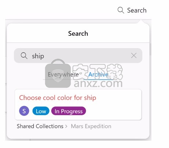Click the popup's pointer arrow under header Search
The width and height of the screenshot is (169, 148).
point(141,22)
